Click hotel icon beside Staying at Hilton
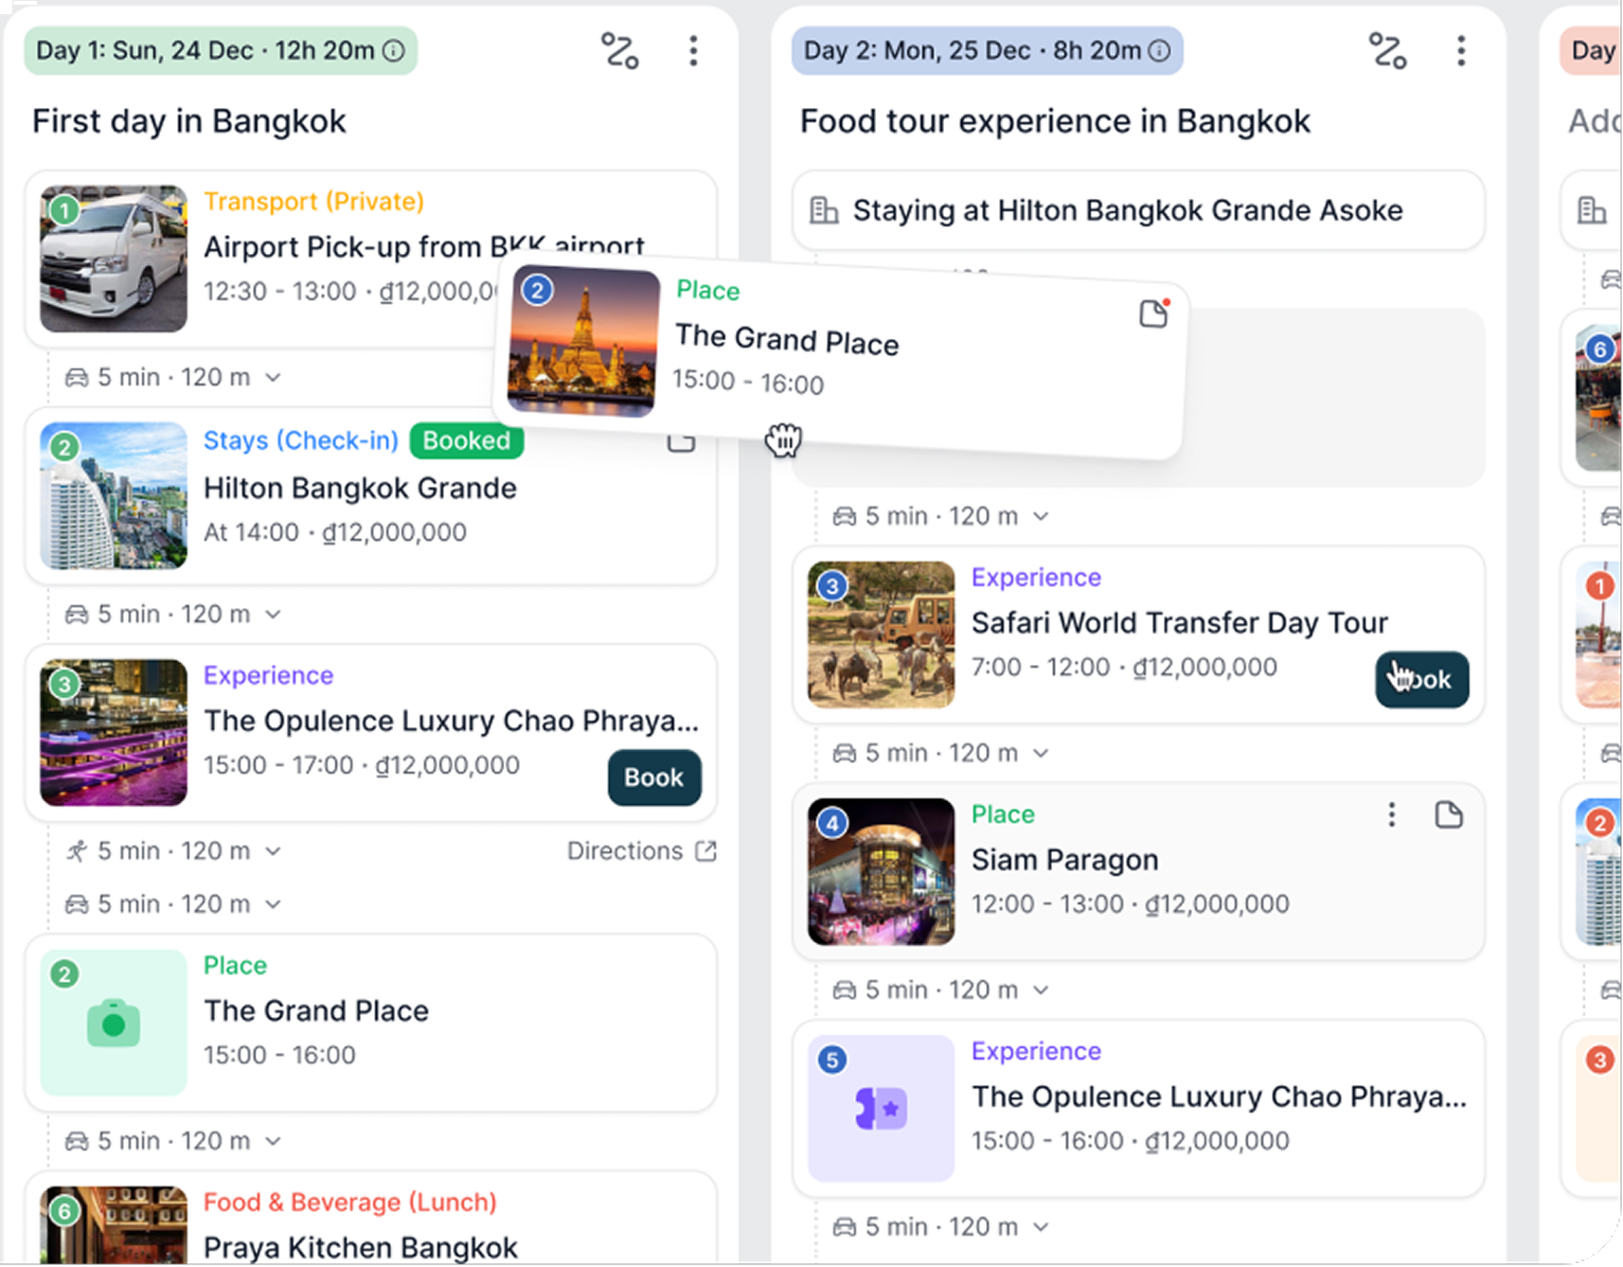1623x1267 pixels. pos(824,210)
